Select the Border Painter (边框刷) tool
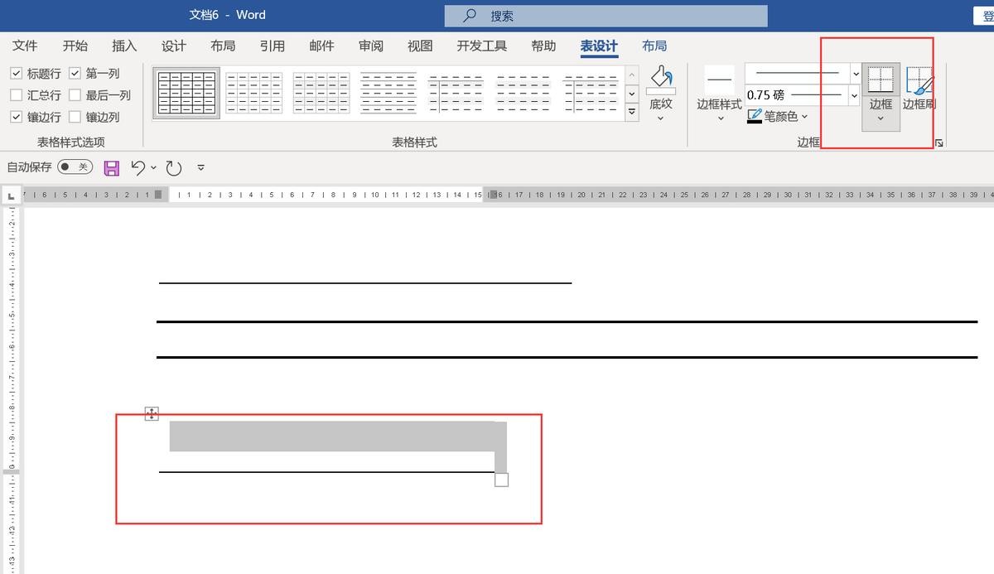994x574 pixels. [x=919, y=81]
